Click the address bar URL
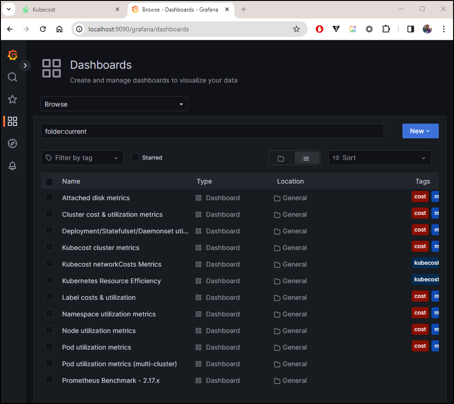The image size is (454, 404). pyautogui.click(x=139, y=30)
